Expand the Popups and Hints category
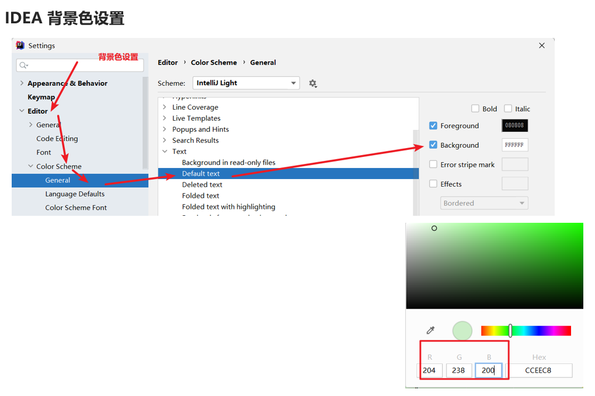595x396 pixels. click(164, 129)
